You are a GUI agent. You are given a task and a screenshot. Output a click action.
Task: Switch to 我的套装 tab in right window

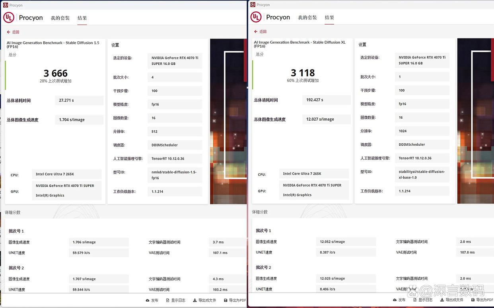[307, 17]
